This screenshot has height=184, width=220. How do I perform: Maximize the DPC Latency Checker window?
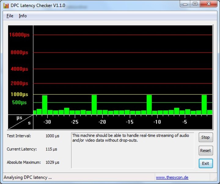pos(195,4)
